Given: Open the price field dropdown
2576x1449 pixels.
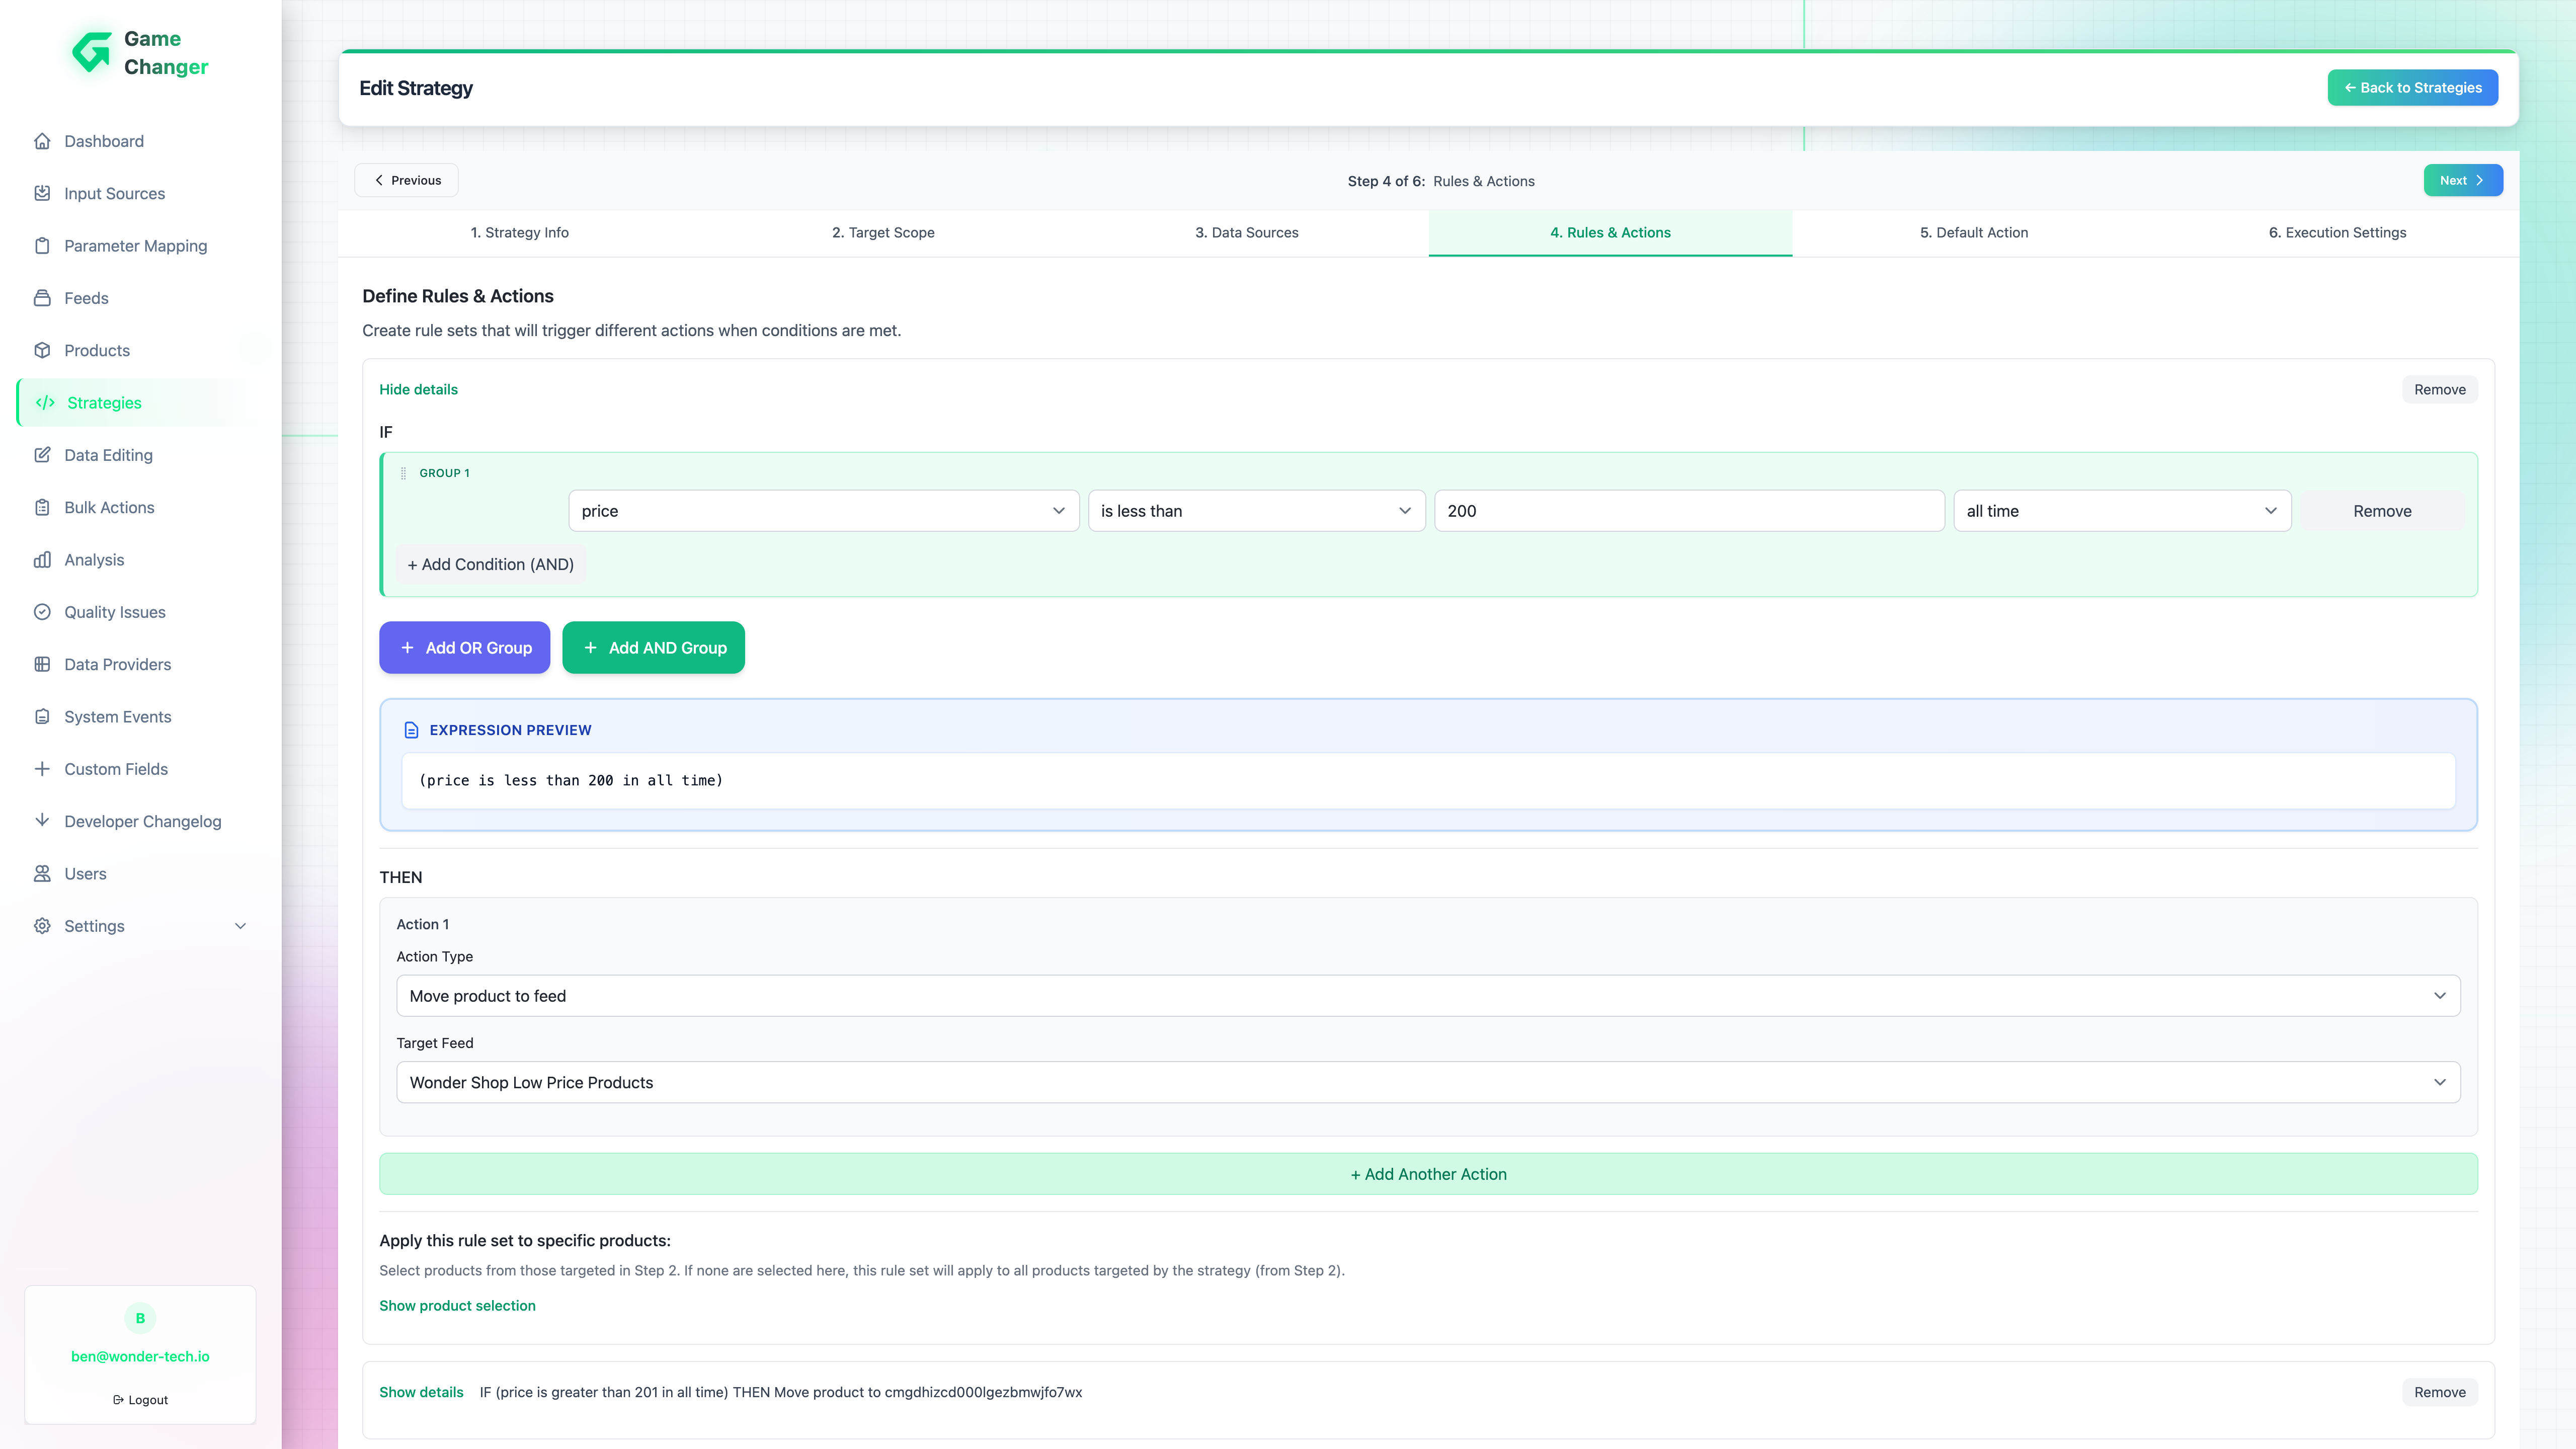Looking at the screenshot, I should tap(823, 511).
